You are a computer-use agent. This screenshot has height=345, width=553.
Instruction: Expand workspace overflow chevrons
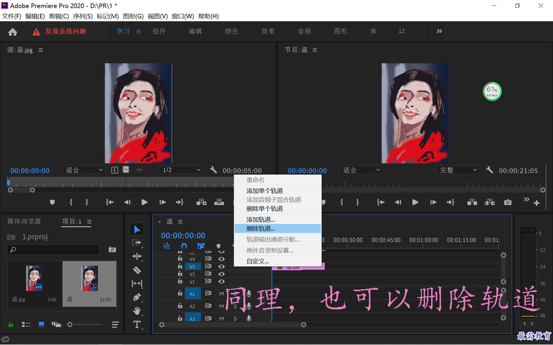click(439, 31)
